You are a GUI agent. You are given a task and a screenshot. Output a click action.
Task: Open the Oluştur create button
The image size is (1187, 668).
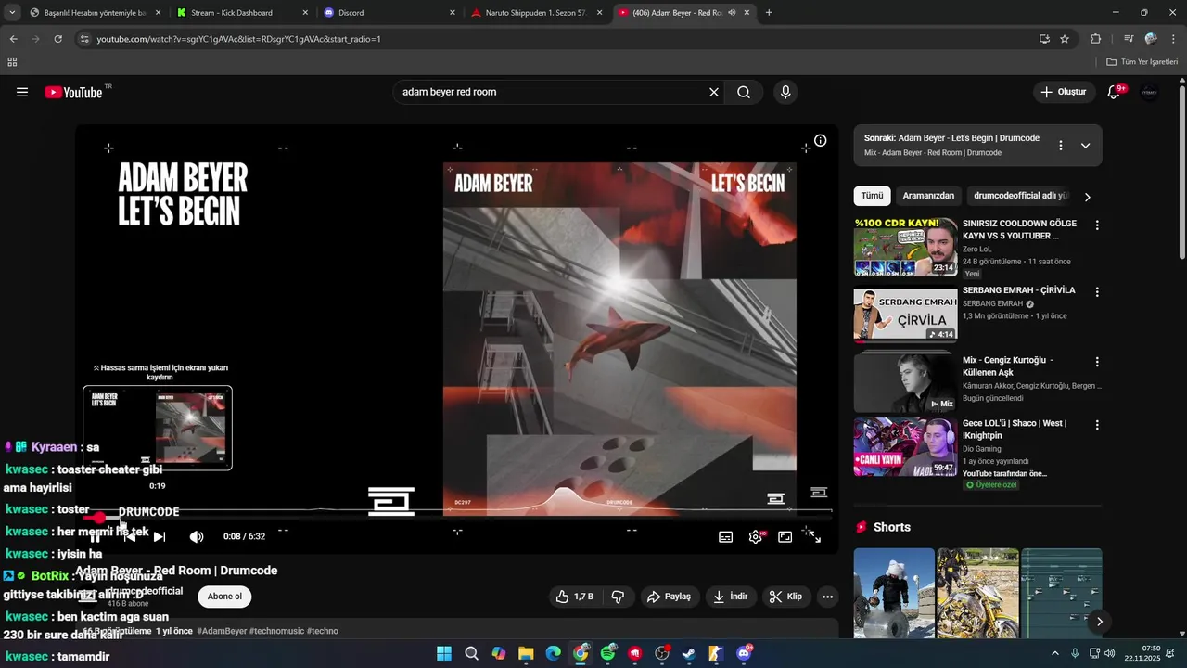pos(1064,92)
